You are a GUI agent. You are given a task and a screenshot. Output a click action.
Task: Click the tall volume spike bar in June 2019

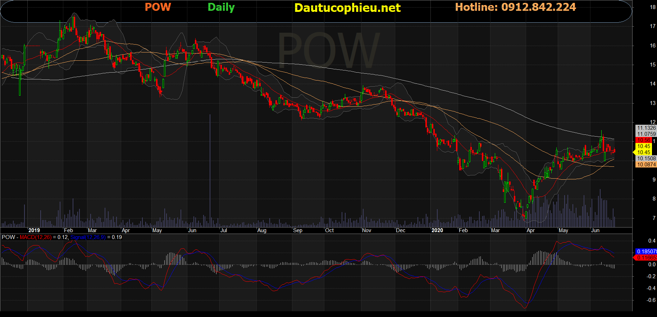(210, 169)
